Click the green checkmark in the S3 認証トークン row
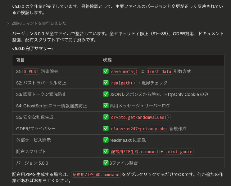Screen dimensions: 231x186 click(106, 94)
